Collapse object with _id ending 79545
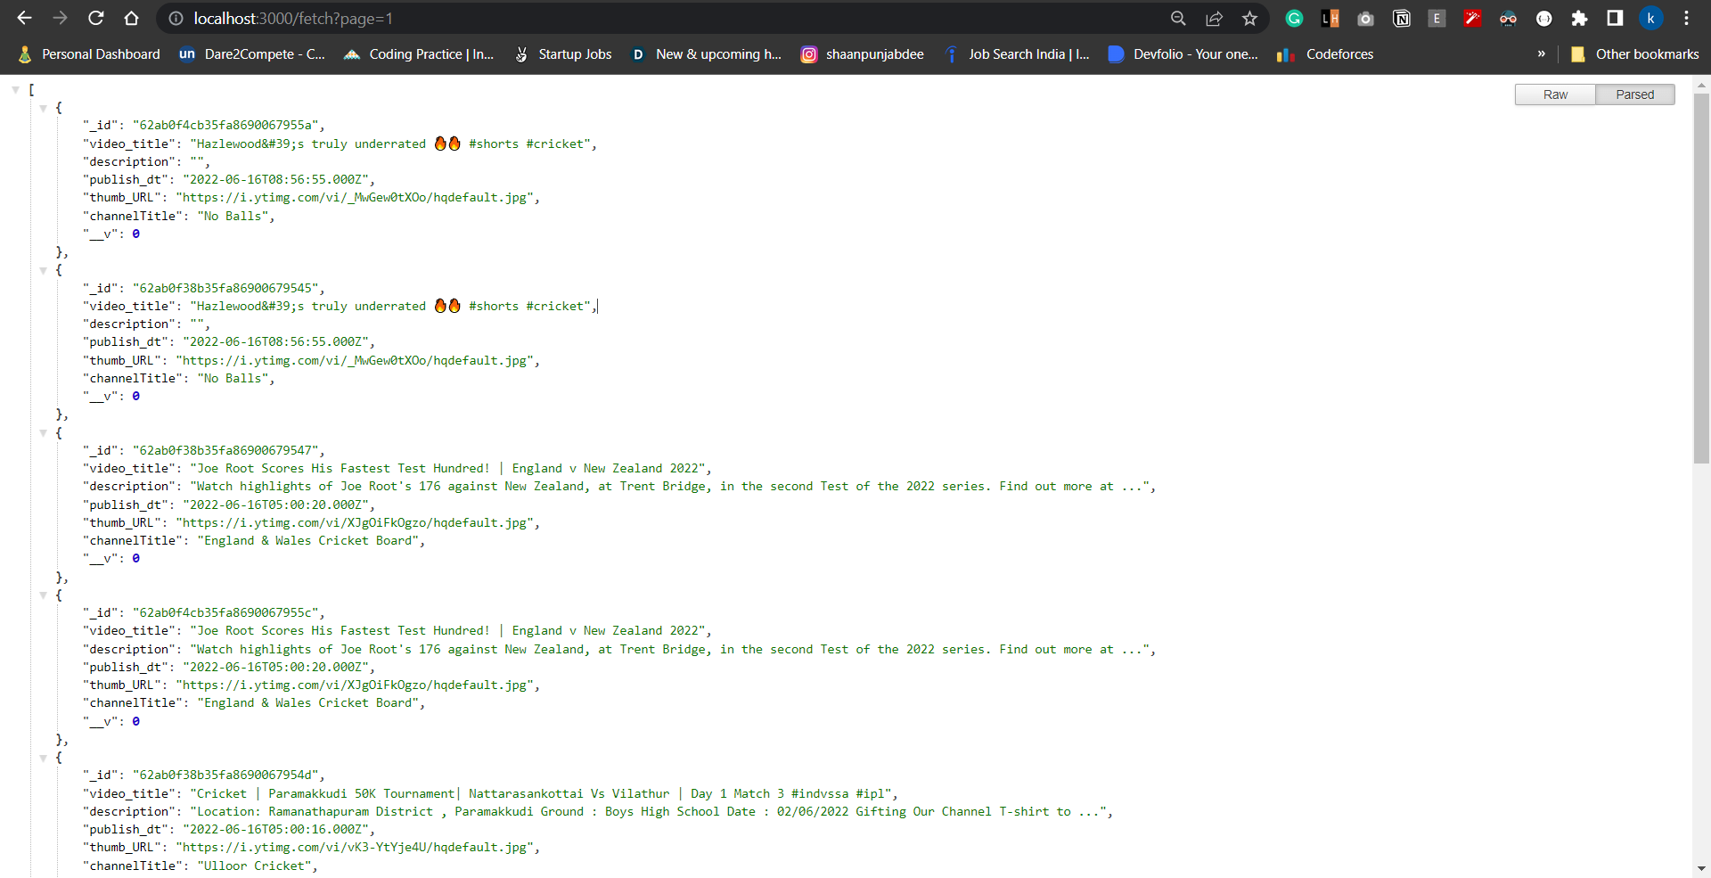This screenshot has width=1711, height=878. (x=43, y=270)
